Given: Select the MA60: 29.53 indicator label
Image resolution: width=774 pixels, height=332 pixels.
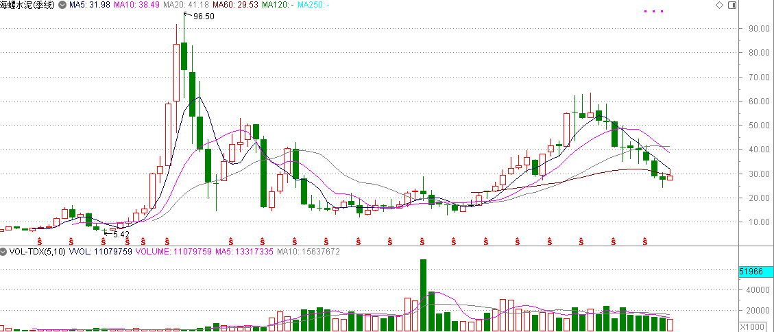Looking at the screenshot, I should click(x=235, y=5).
